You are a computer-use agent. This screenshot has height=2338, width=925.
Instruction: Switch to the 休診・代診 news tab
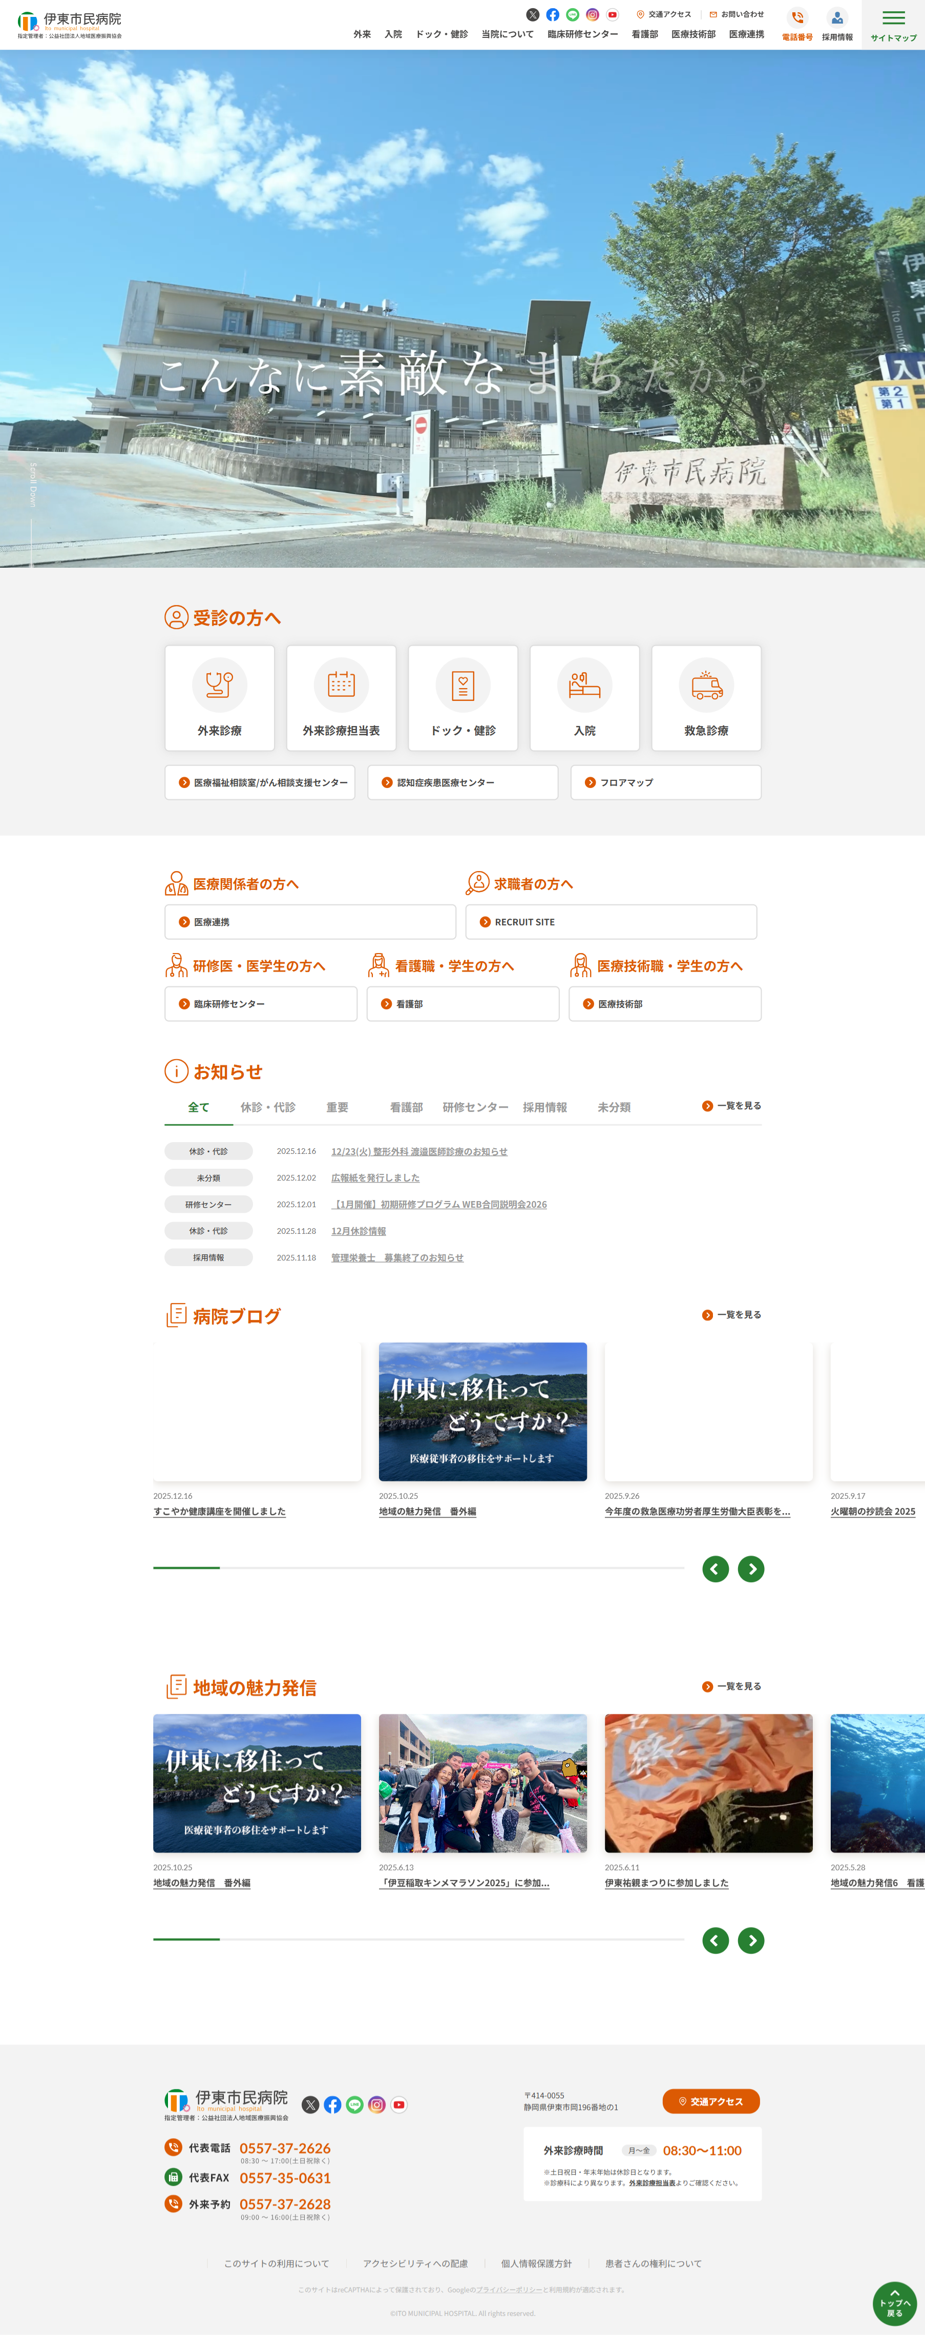(x=267, y=1107)
